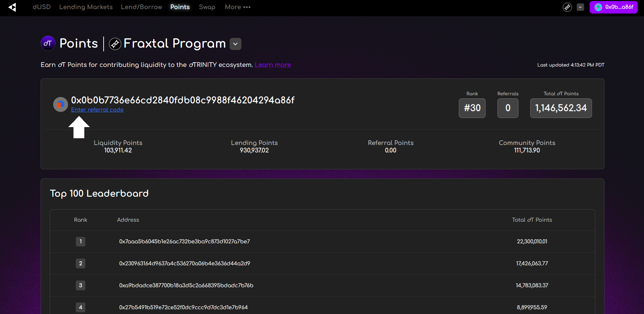Select Swap in the top navigation

coord(207,7)
